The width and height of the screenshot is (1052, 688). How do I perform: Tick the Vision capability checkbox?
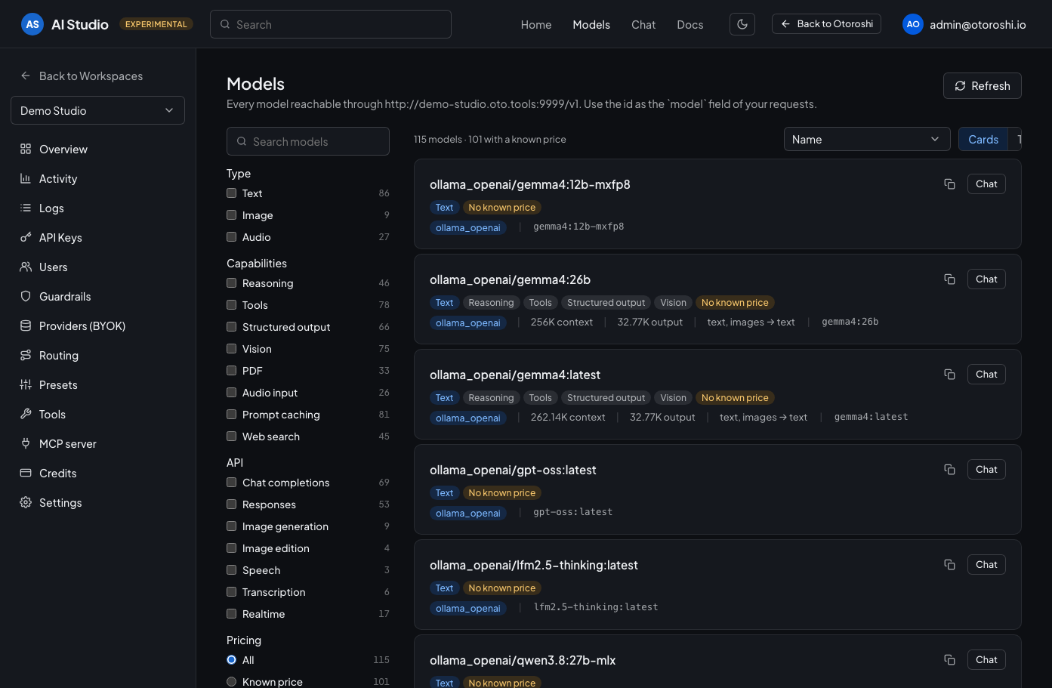coord(232,348)
